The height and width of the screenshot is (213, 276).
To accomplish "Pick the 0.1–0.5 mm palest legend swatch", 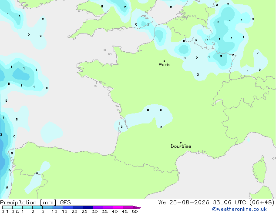I will tap(7, 207).
